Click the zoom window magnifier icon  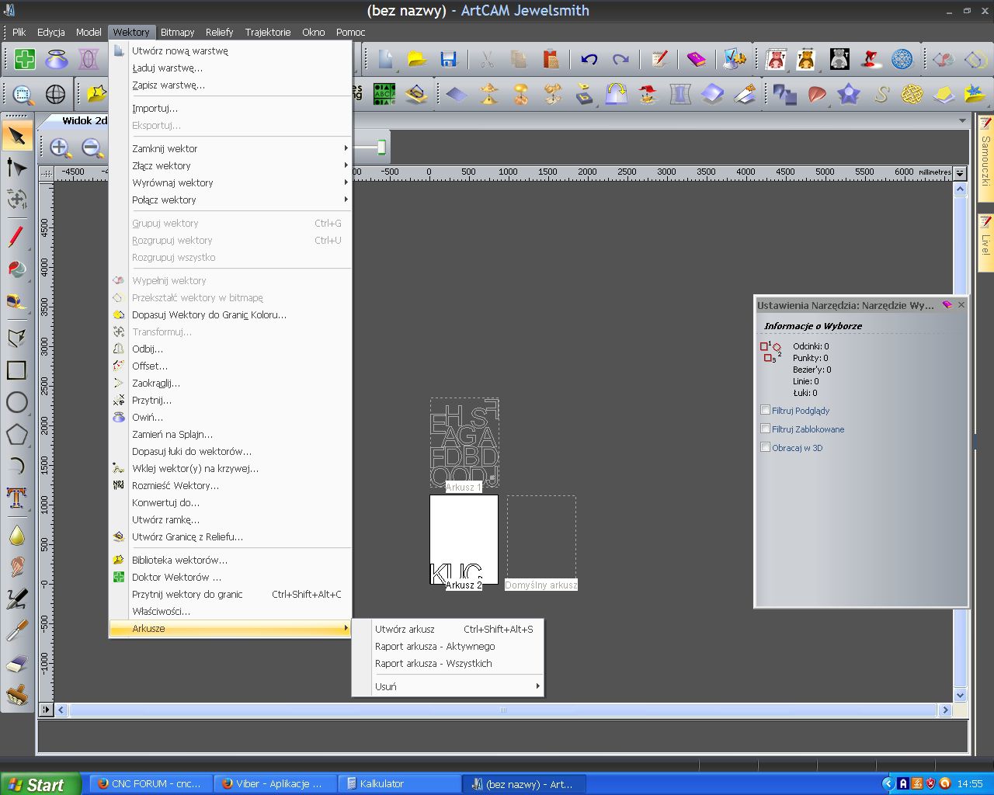pos(23,95)
